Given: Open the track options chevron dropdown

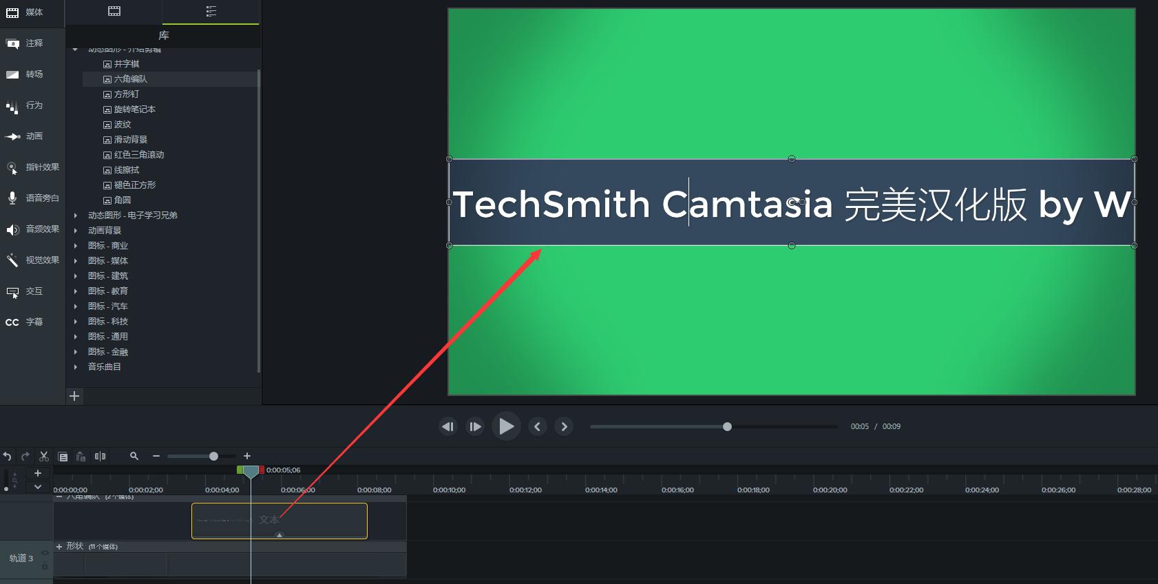Looking at the screenshot, I should (x=38, y=487).
